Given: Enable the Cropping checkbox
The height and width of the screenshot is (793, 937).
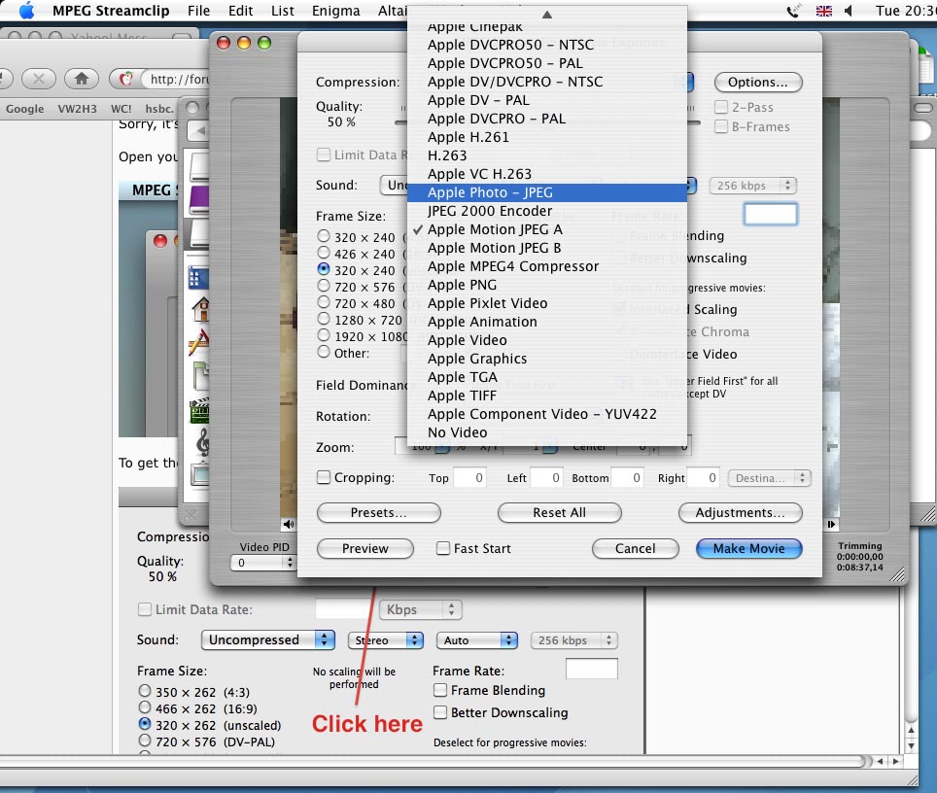Looking at the screenshot, I should pyautogui.click(x=324, y=477).
